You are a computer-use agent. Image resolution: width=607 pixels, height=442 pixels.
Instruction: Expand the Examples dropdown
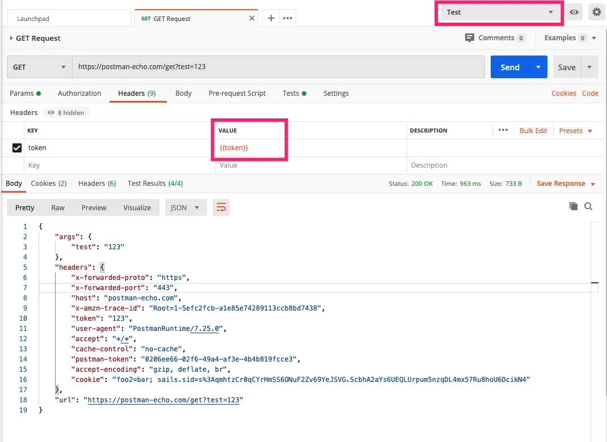pos(594,38)
